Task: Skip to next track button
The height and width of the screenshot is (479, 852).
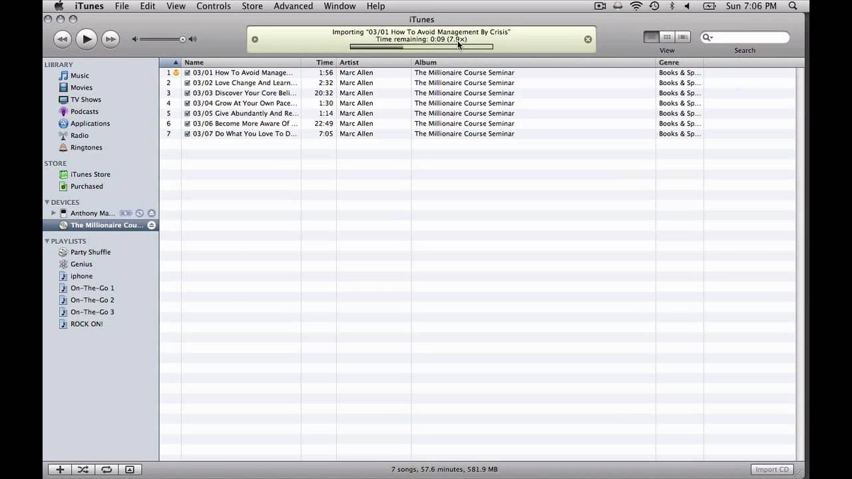Action: point(110,39)
